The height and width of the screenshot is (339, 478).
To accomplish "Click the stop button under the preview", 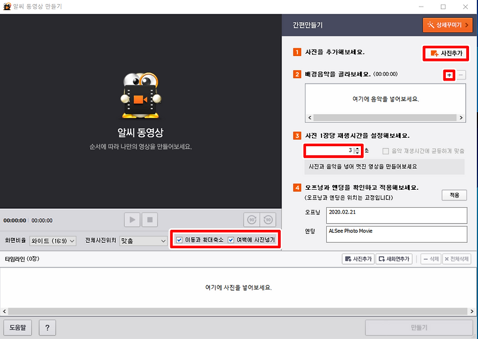I will point(150,220).
